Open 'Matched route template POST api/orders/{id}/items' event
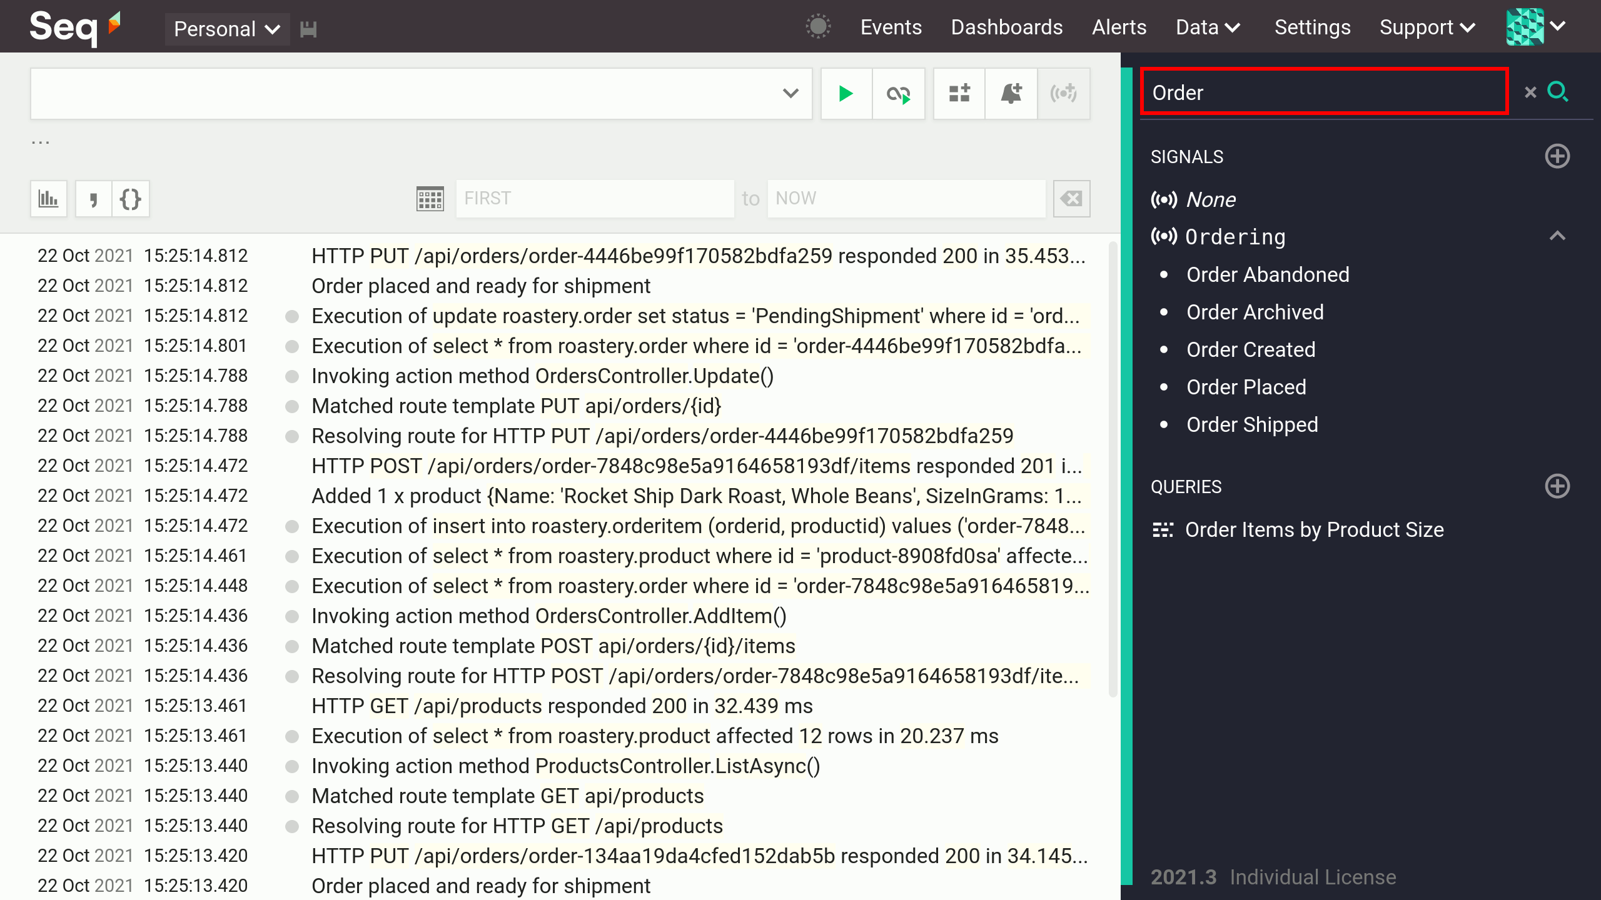 [553, 646]
